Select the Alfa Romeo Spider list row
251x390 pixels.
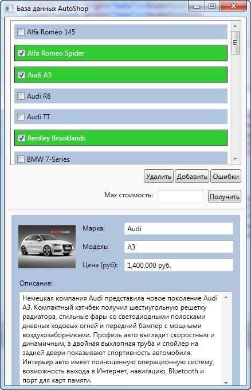click(121, 53)
